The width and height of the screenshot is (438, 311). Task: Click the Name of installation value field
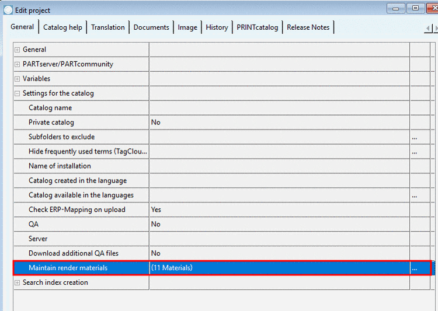(280, 166)
